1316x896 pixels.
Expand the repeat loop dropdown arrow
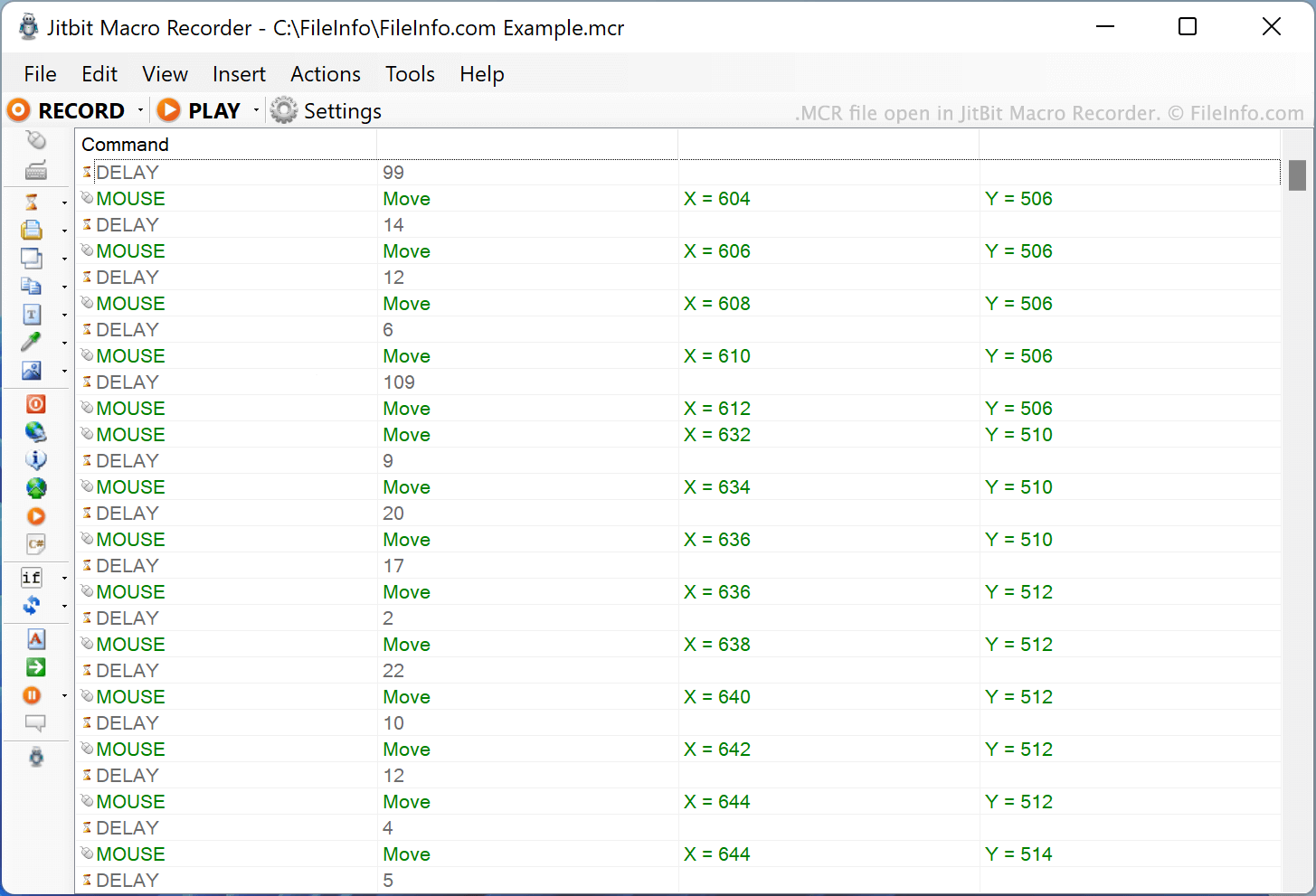(64, 606)
